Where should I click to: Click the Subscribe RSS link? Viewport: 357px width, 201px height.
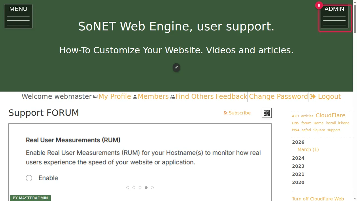pyautogui.click(x=237, y=113)
